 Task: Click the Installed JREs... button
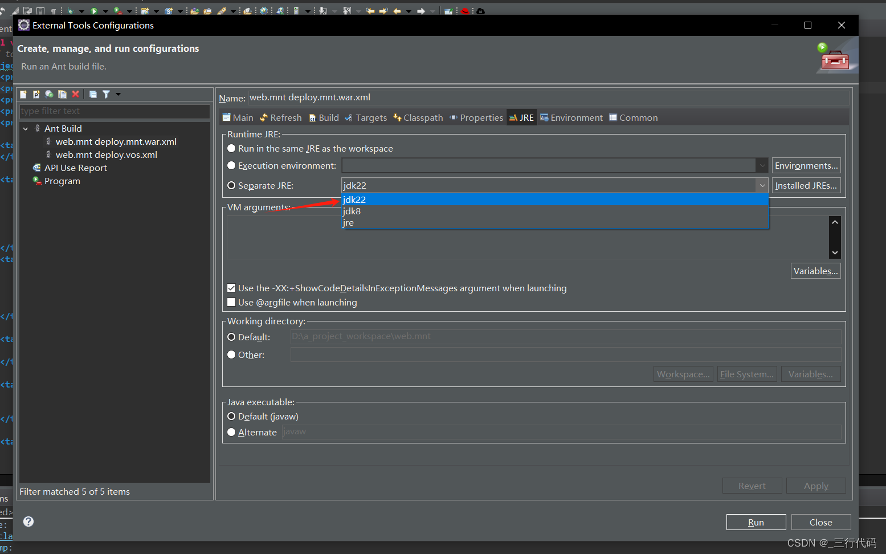coord(806,185)
